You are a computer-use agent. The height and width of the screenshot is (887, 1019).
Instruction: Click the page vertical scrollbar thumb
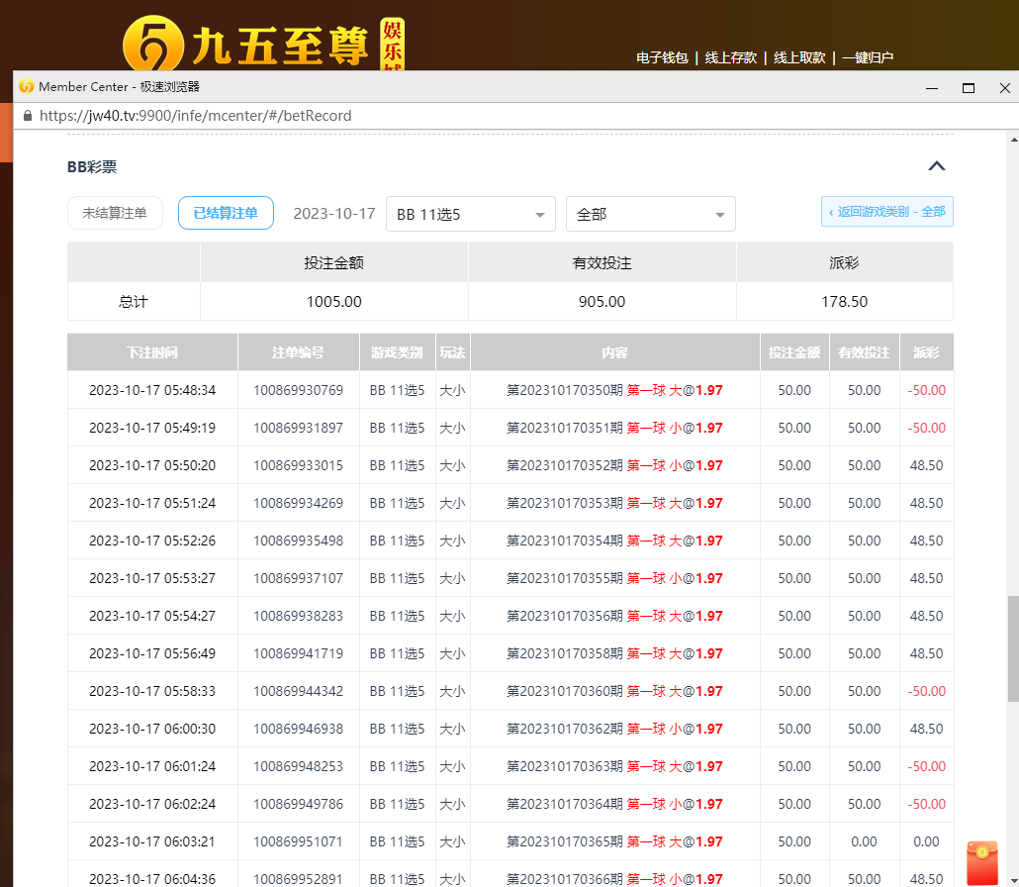(x=1012, y=648)
